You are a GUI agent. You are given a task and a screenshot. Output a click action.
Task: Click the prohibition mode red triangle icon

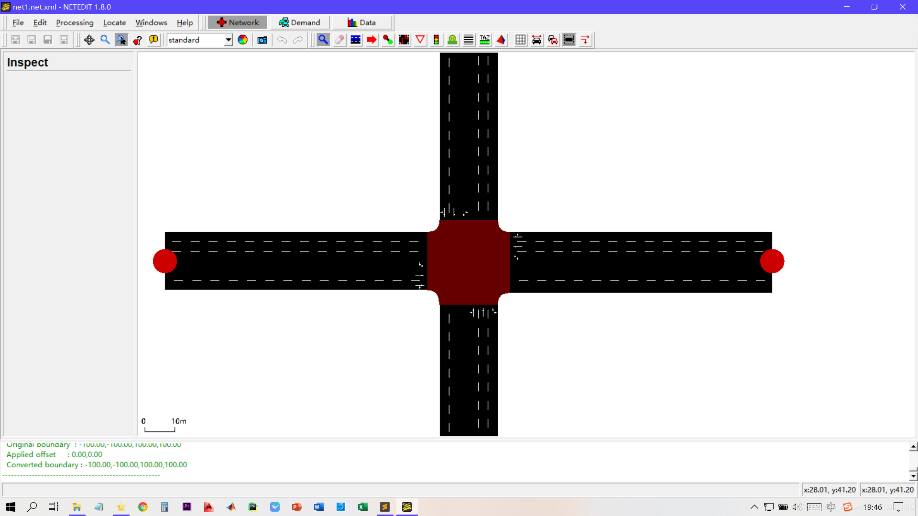[x=420, y=40]
